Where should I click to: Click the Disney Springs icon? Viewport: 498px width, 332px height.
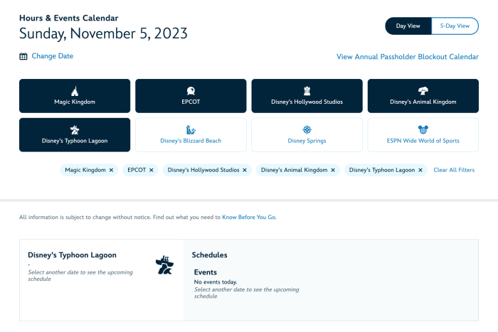[x=307, y=129]
